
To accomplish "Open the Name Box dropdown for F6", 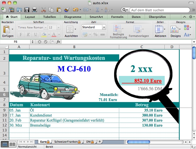I will [x=33, y=42].
